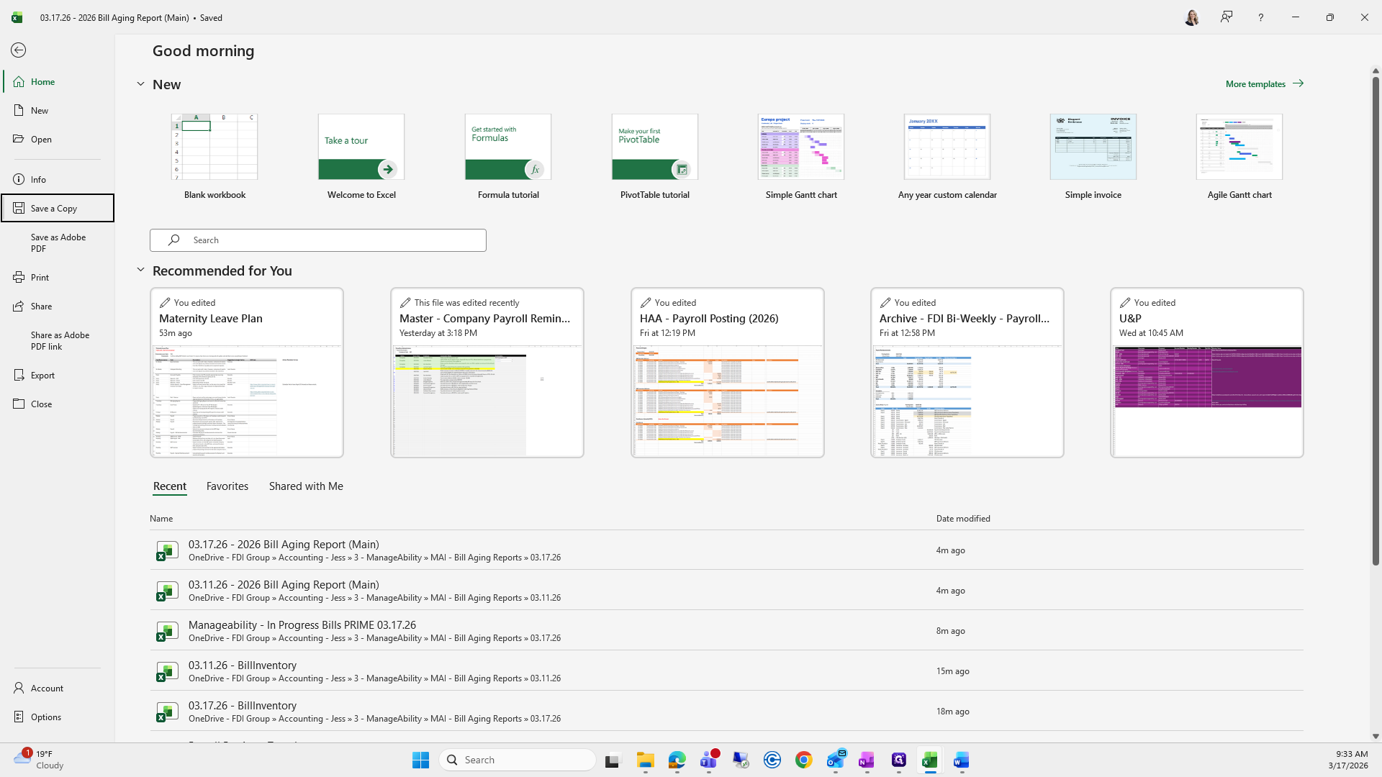The image size is (1382, 777).
Task: Click the vertical scrollbar down arrow
Action: pyautogui.click(x=1376, y=736)
